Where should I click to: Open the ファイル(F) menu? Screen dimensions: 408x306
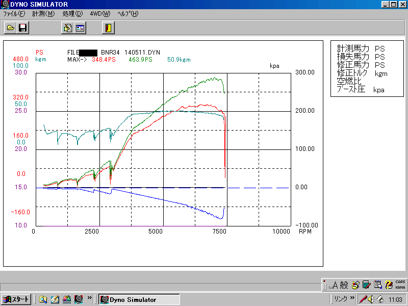point(14,14)
